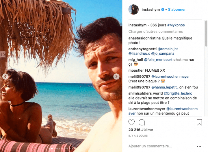Load more comments with Charger d'autres commentaires
The width and height of the screenshot is (208, 152).
[156, 31]
